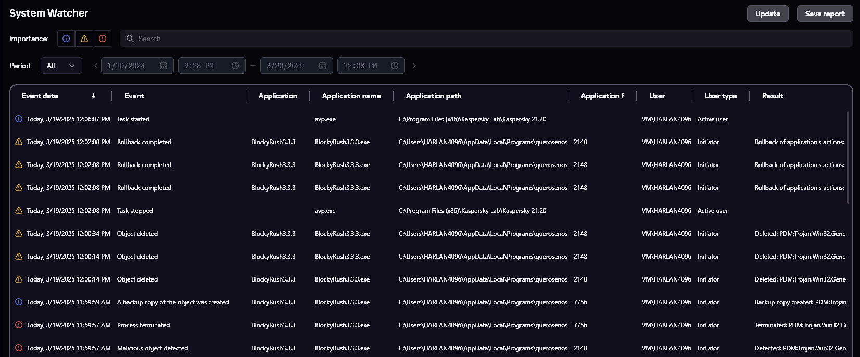The image size is (860, 357).
Task: Select the Malicious object detected event text
Action: pos(153,348)
